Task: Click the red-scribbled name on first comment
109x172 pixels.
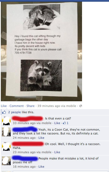Action: tap(28, 118)
